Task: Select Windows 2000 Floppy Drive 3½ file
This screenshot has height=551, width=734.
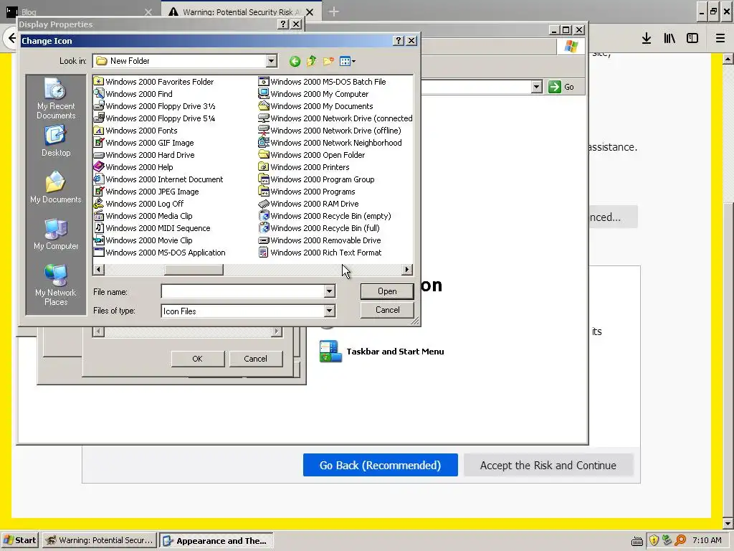Action: click(x=155, y=106)
